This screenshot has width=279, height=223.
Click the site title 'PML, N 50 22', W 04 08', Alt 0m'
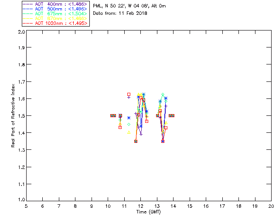pyautogui.click(x=129, y=6)
